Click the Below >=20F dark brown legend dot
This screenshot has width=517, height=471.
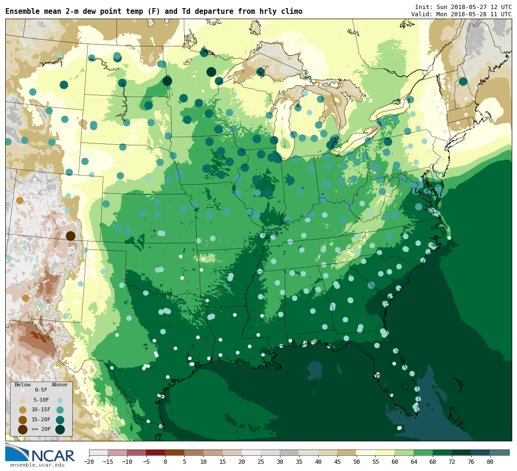[x=23, y=429]
